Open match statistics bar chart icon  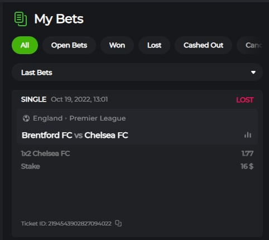pos(248,135)
